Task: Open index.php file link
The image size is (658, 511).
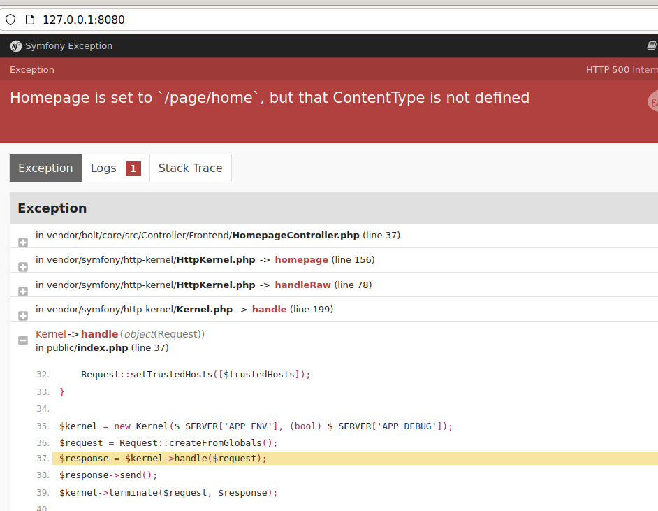Action: point(103,347)
